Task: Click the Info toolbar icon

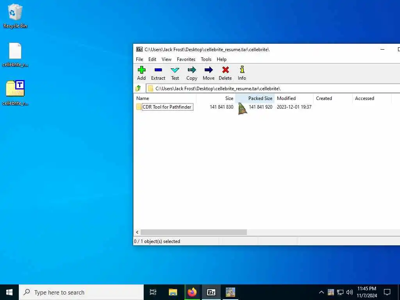Action: coord(242,73)
